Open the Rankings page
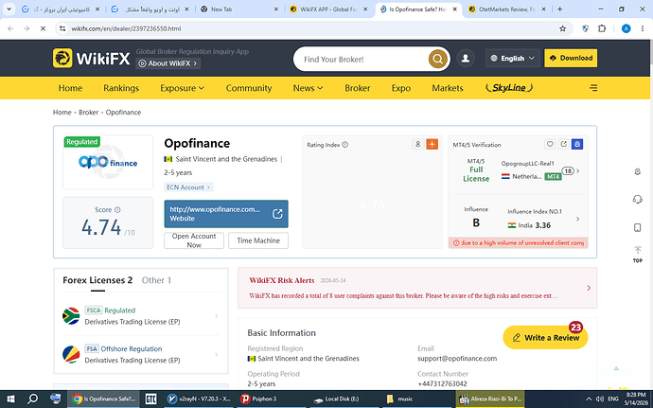Viewport: 653px width, 408px height. pos(121,88)
